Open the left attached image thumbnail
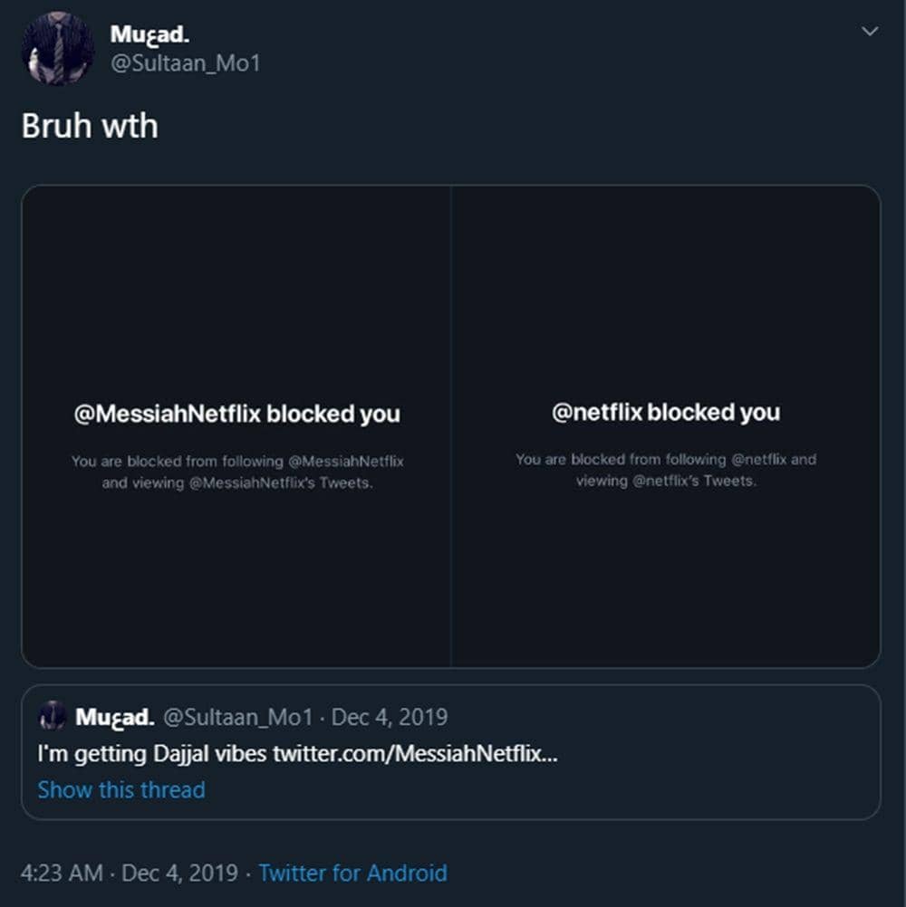 tap(236, 272)
